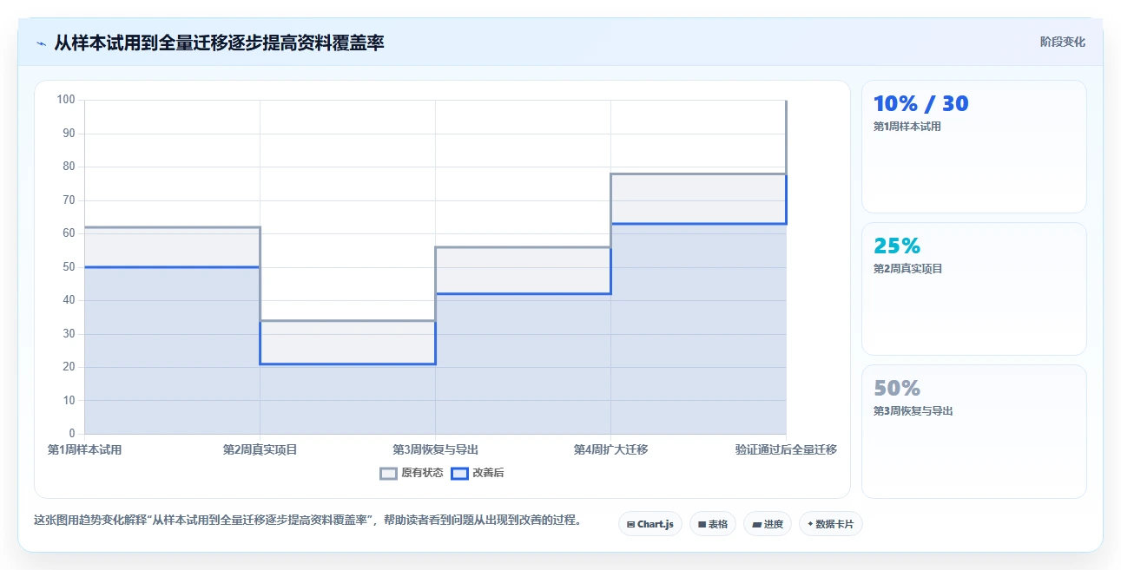Select the 表格 tag

tap(713, 524)
